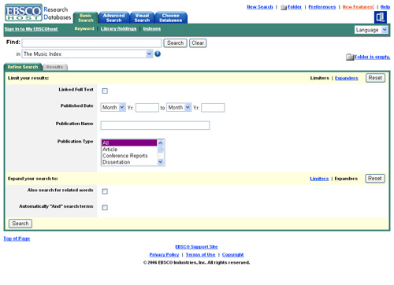Click the Publication Name input field
394x285 pixels.
(155, 125)
